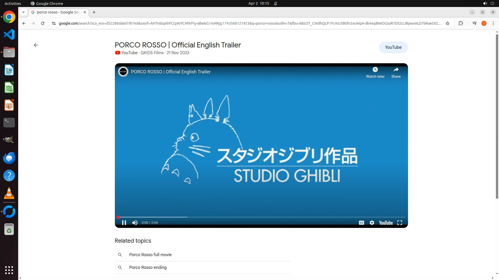Open the Porco Rosso full movie suggestion
The width and height of the screenshot is (499, 280).
point(150,255)
